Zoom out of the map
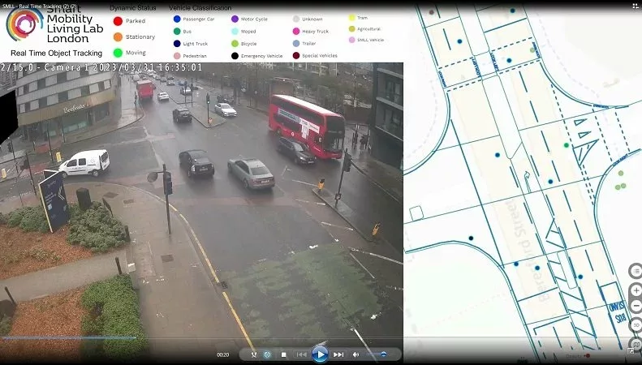 pos(636,306)
